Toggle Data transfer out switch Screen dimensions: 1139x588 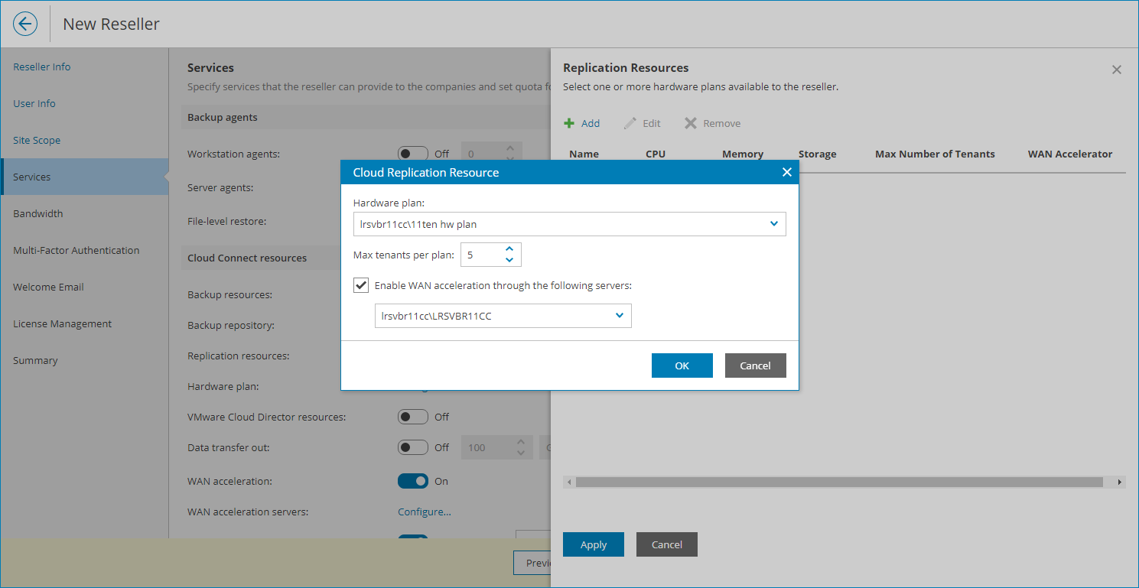click(413, 447)
